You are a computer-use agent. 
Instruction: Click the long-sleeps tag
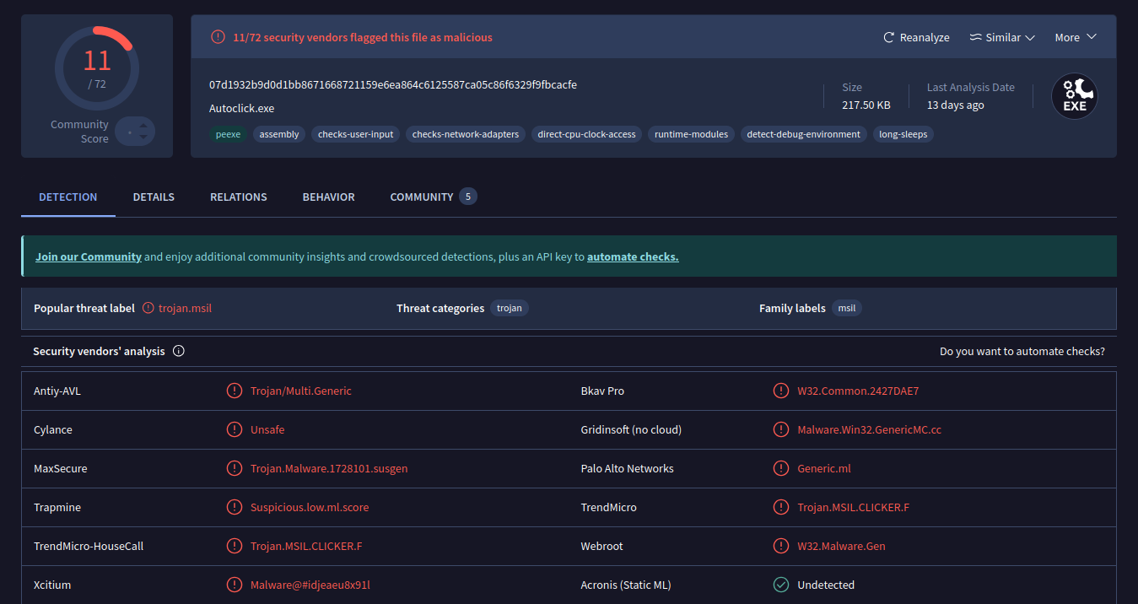pyautogui.click(x=903, y=134)
